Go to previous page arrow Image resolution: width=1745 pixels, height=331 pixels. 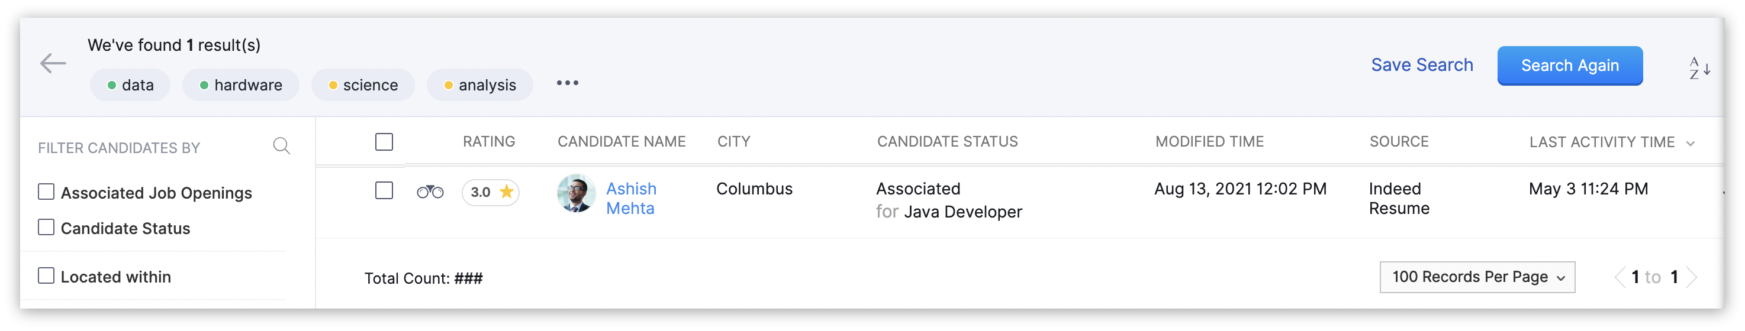point(1620,278)
